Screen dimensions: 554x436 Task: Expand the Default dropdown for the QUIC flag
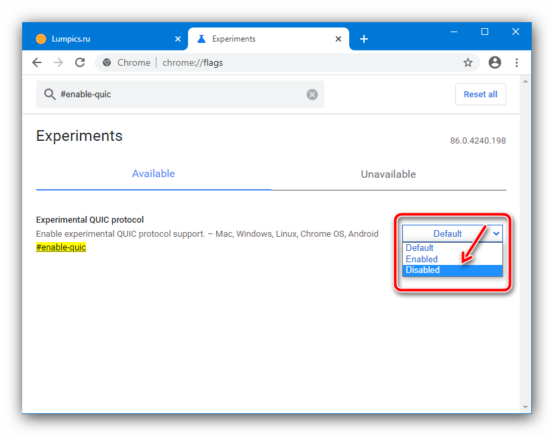point(452,233)
